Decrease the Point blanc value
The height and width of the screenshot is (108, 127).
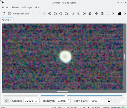click(101, 102)
